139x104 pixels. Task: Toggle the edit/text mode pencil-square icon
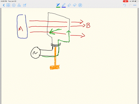pyautogui.click(x=25, y=5)
